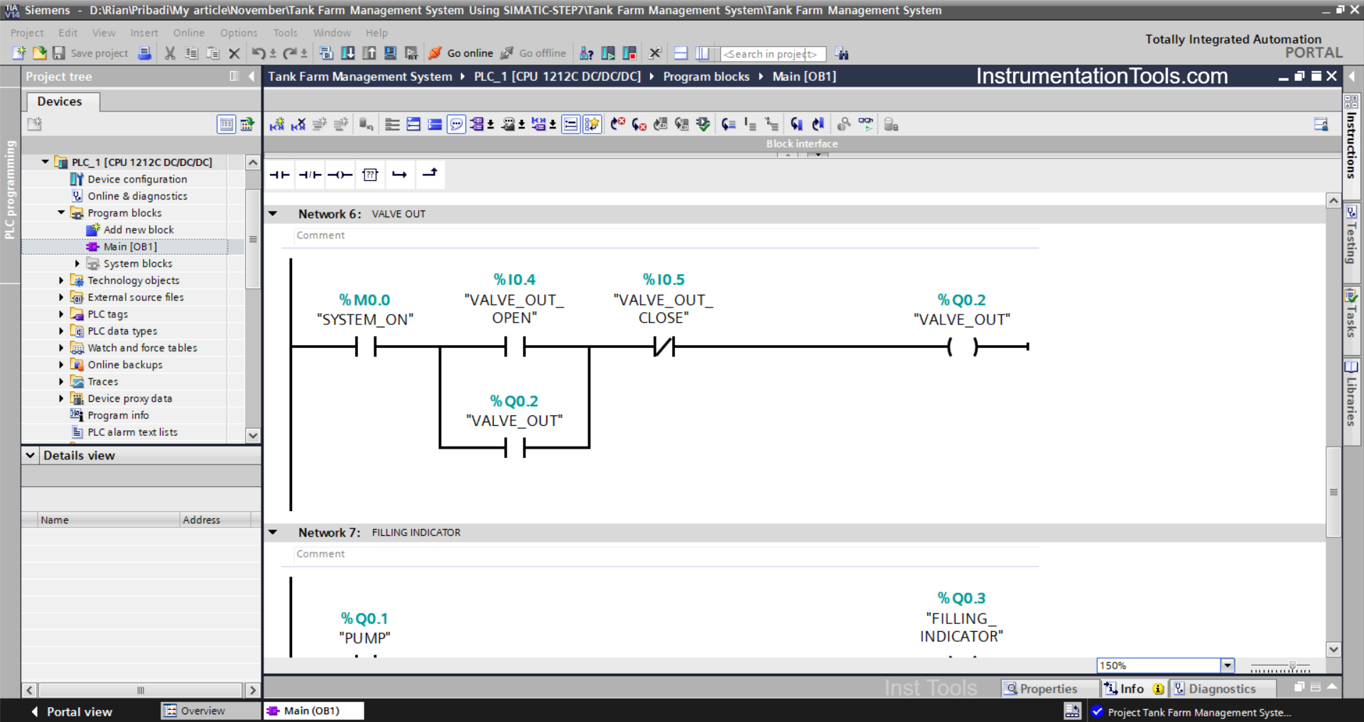Image resolution: width=1364 pixels, height=722 pixels.
Task: Insert an empty box instruction
Action: 370,175
